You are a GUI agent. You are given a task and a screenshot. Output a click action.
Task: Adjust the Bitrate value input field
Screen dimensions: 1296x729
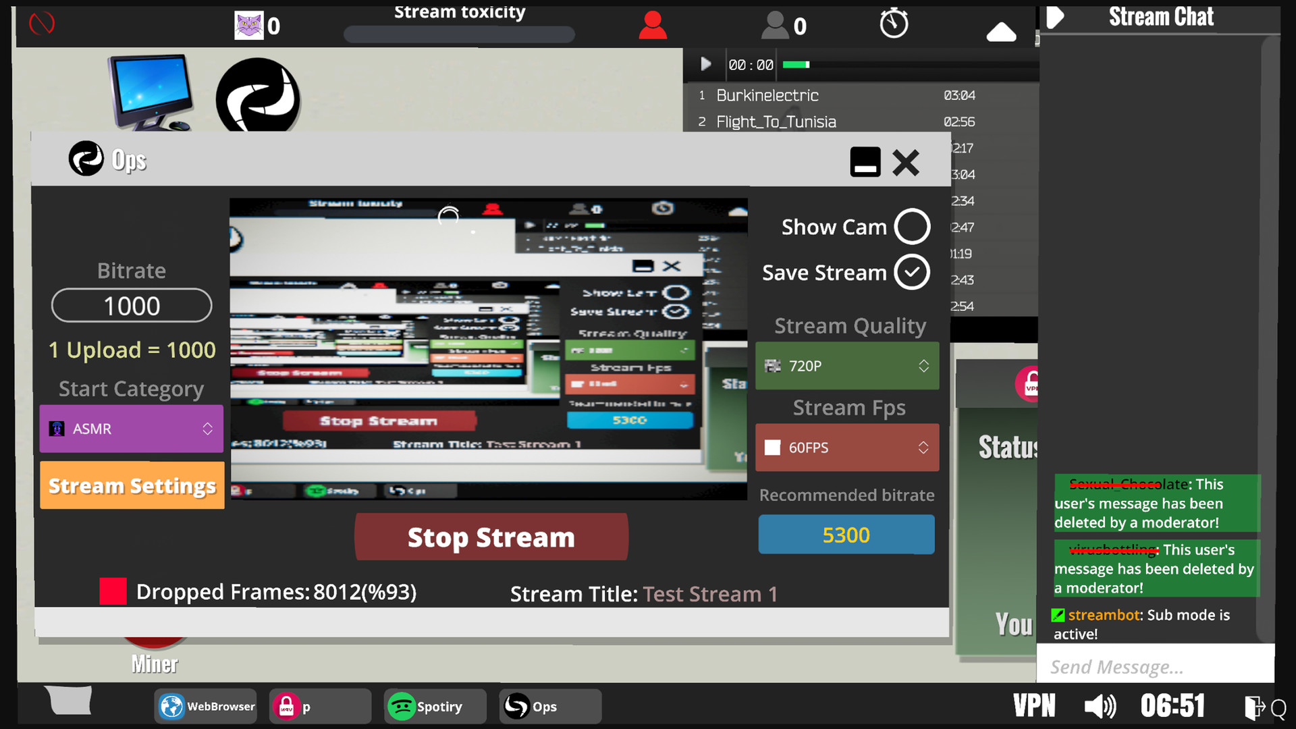(132, 305)
